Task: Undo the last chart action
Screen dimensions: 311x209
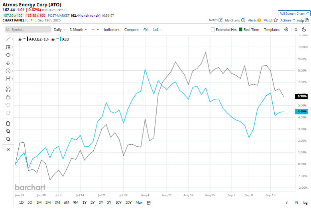Action: point(8,105)
